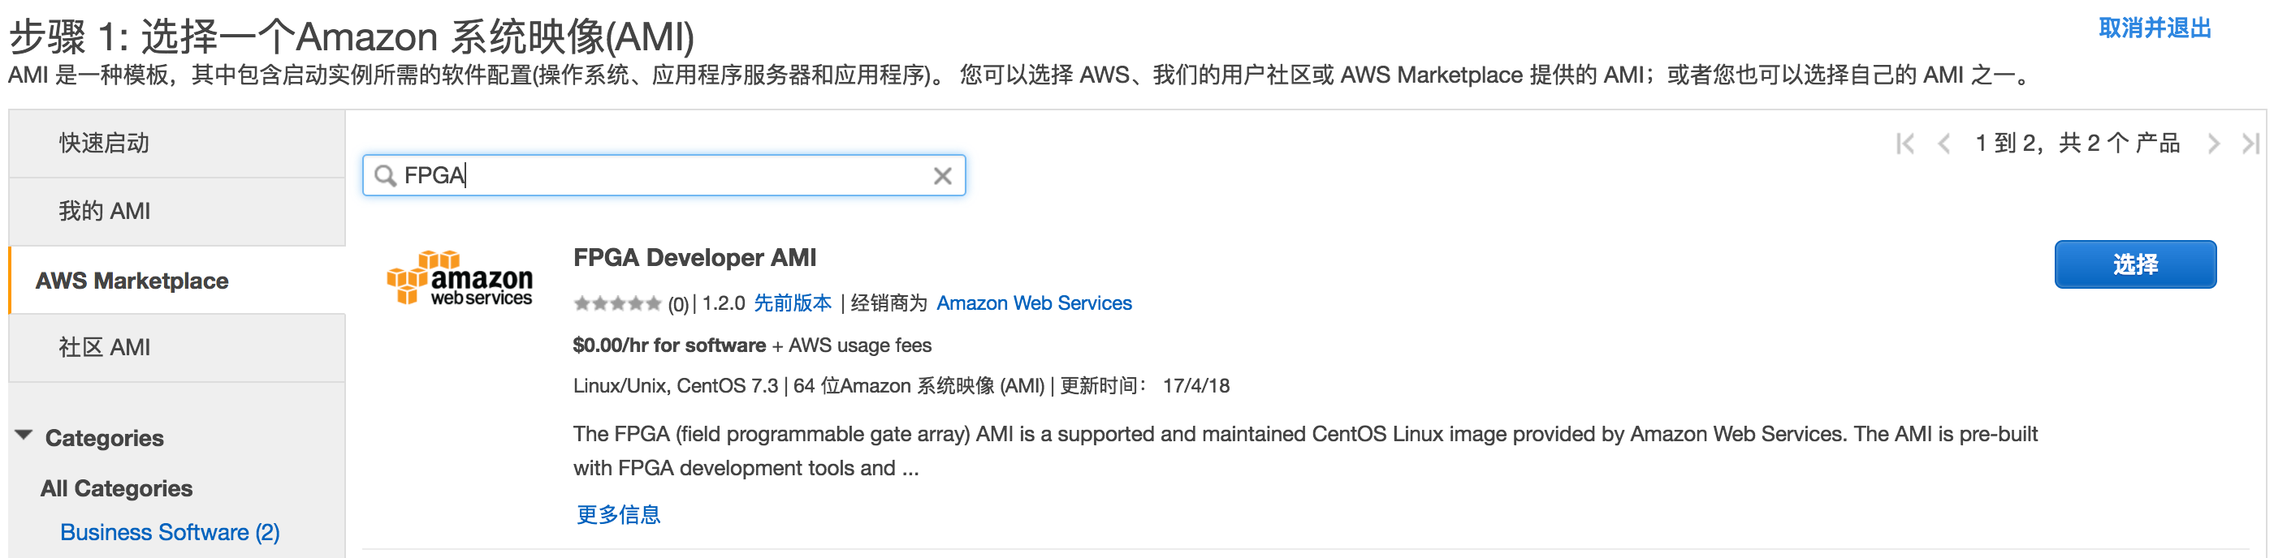2274x558 pixels.
Task: Open 先前版本 previous versions link
Action: pos(792,304)
